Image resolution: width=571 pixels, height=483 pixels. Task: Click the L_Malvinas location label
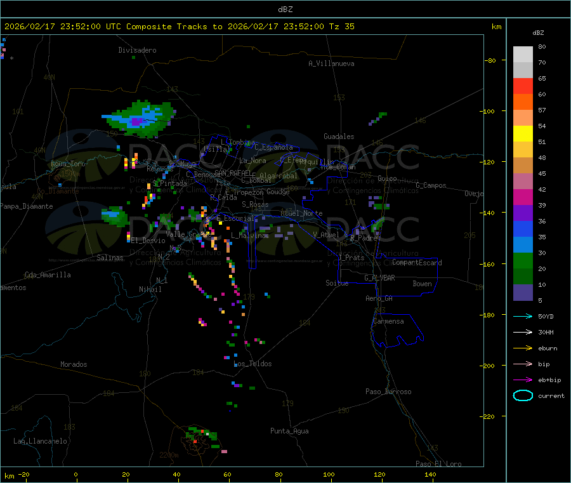click(250, 235)
